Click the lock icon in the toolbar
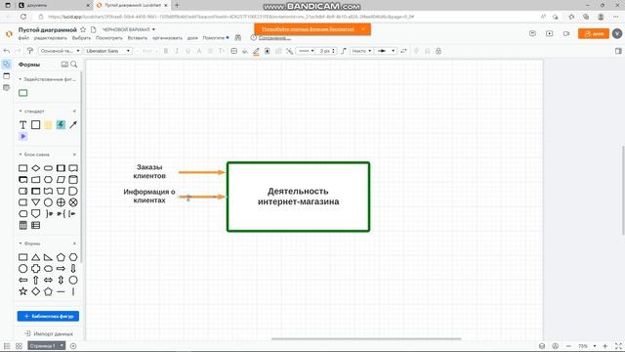 (438, 51)
